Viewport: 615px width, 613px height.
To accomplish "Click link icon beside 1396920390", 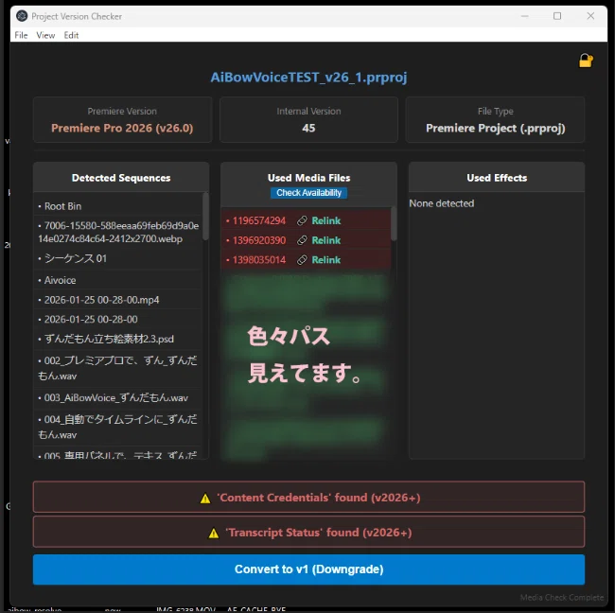I will (302, 240).
